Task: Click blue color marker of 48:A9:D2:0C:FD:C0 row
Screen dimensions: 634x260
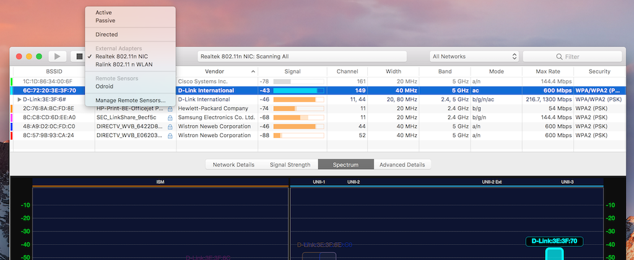Action: pos(12,127)
